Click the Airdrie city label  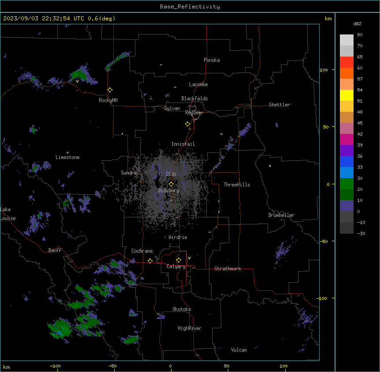point(178,237)
